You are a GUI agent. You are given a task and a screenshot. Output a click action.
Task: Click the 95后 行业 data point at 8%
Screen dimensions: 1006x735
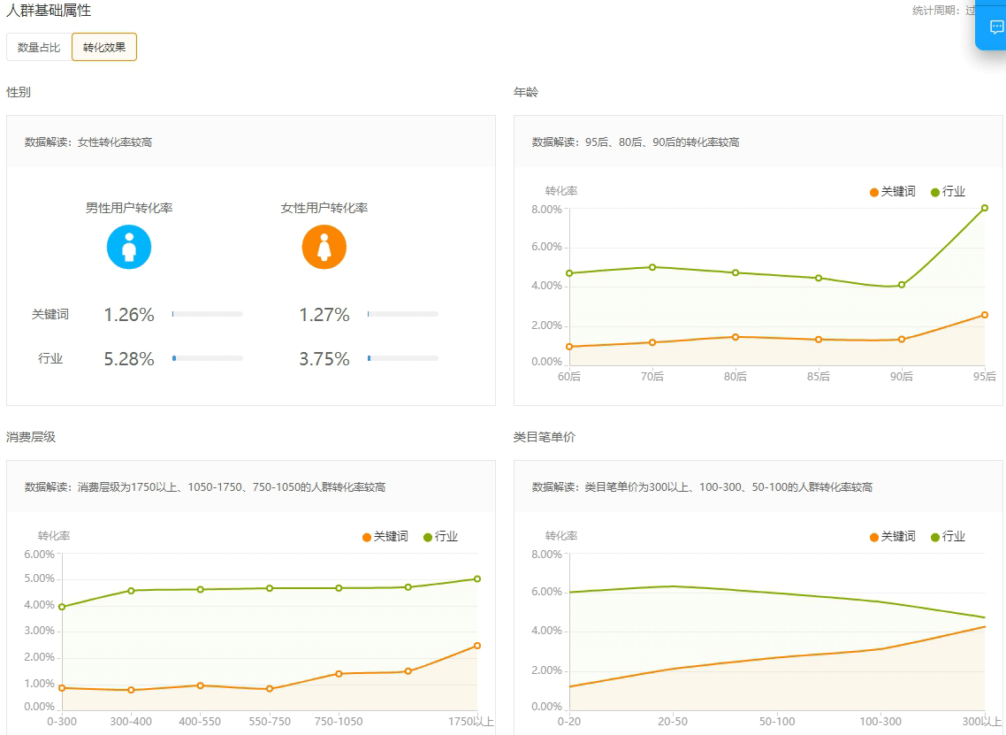(x=984, y=209)
